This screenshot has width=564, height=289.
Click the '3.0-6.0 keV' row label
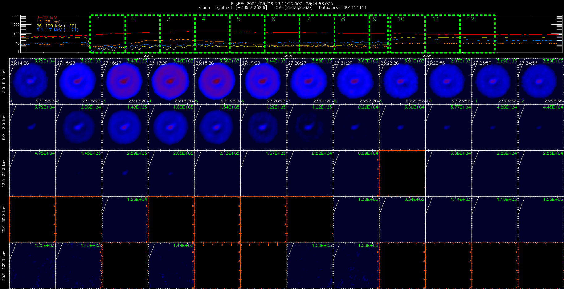pos(4,81)
